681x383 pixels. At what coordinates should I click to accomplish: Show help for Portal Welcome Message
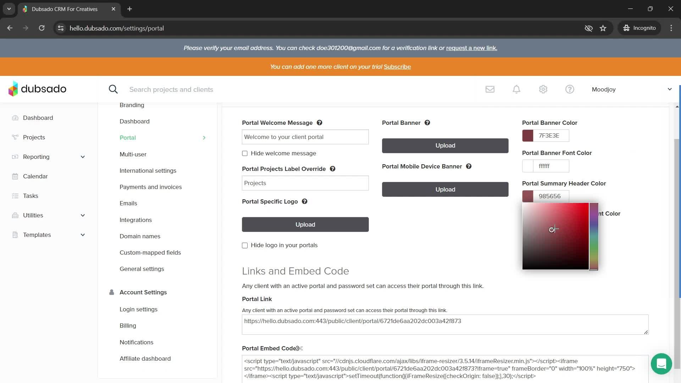pyautogui.click(x=319, y=123)
